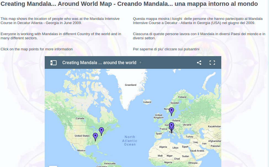Click the Sudan label on the map
This screenshot has height=167, width=269.
185,156
